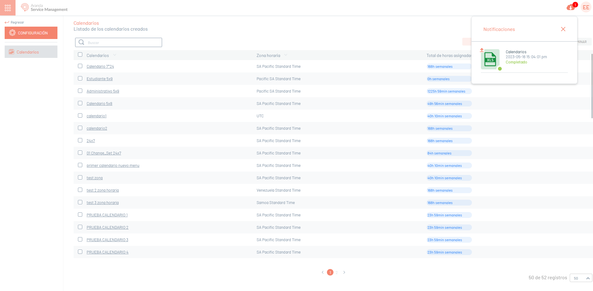Select the PRUEBA CALENDARIO 4 checkbox
Screen dimensions: 593x291
coord(80,252)
